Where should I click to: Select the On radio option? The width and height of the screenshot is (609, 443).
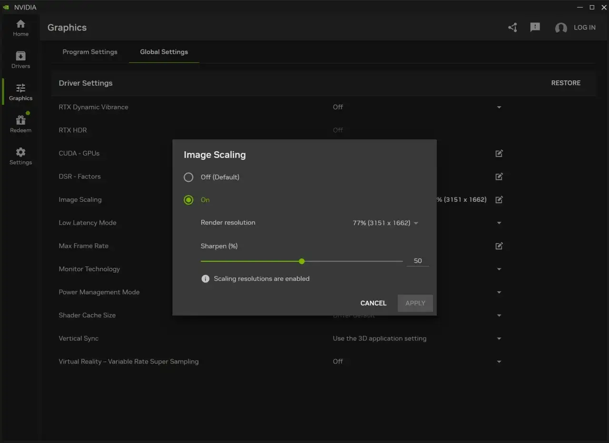click(x=188, y=200)
